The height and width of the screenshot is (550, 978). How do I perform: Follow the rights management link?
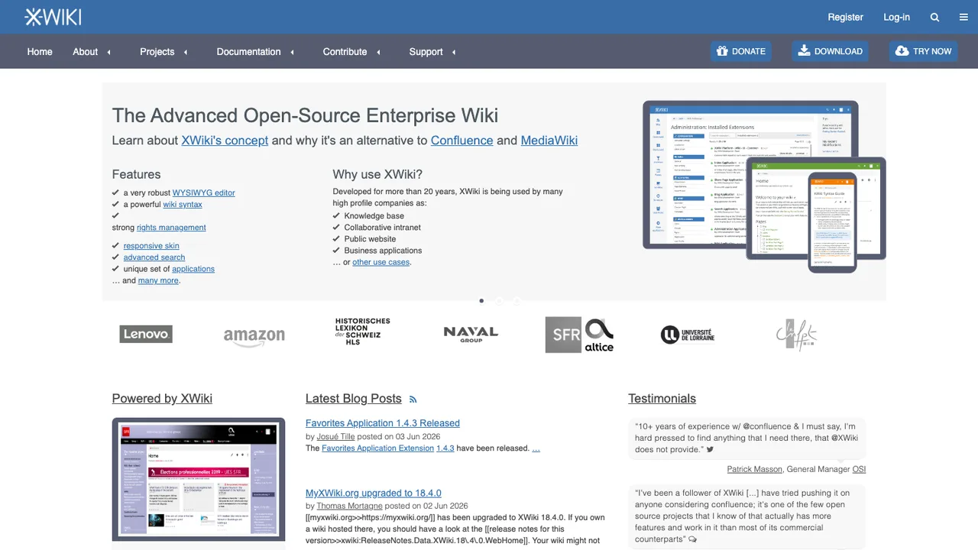(171, 228)
